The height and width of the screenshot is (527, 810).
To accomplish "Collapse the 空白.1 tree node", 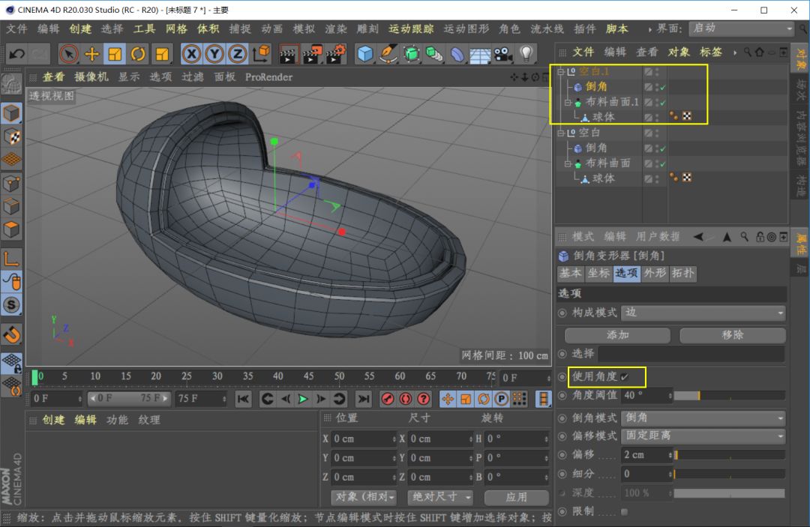I will (559, 72).
